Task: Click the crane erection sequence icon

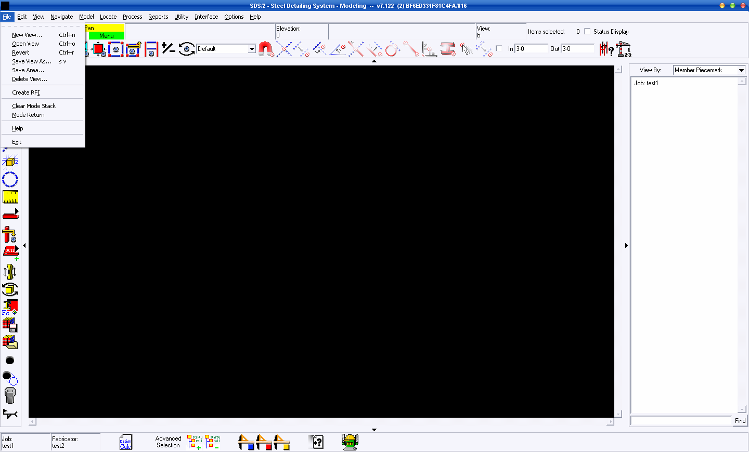Action: click(x=624, y=49)
